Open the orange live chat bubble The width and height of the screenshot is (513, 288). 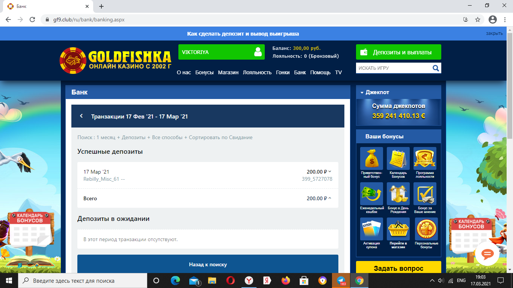click(x=487, y=254)
